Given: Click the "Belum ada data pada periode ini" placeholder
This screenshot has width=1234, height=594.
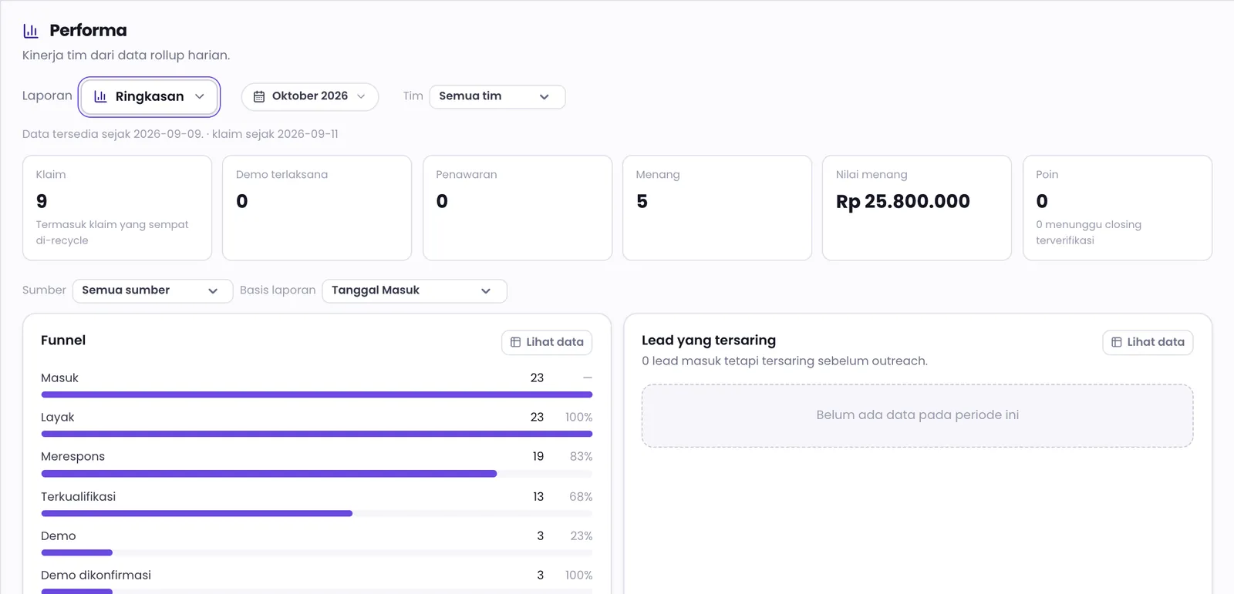Looking at the screenshot, I should tap(918, 415).
